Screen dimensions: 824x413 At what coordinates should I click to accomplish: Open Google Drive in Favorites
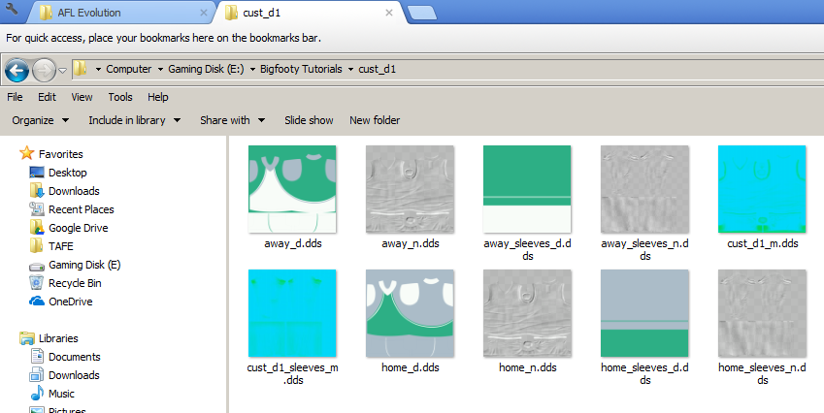point(78,228)
